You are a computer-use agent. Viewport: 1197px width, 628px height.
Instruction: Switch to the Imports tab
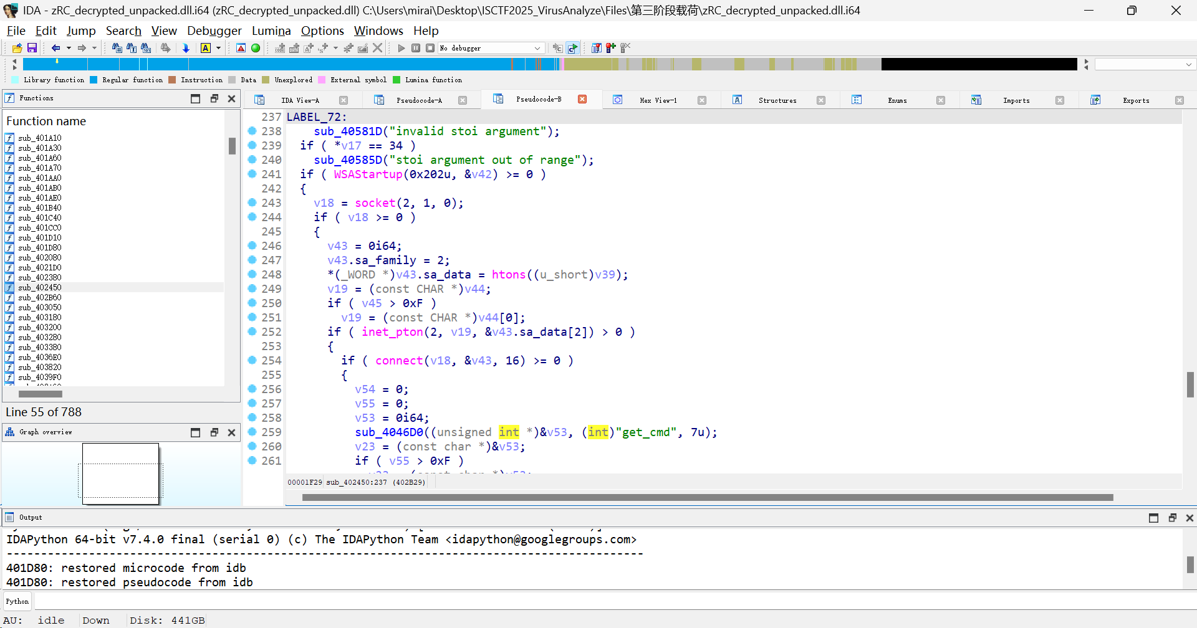(x=1016, y=100)
